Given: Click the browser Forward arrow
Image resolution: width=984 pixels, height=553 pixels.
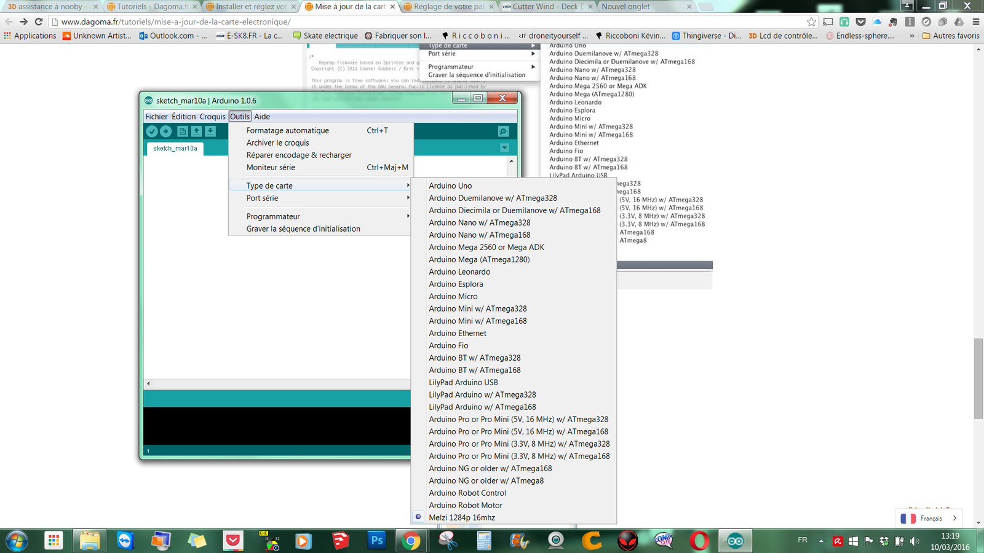Looking at the screenshot, I should pyautogui.click(x=23, y=22).
